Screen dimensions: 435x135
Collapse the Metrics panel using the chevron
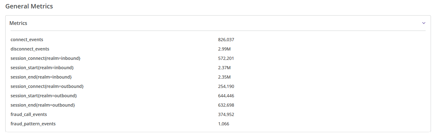[x=423, y=23]
